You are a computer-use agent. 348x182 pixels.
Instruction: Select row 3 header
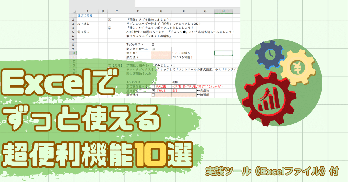(x=73, y=23)
